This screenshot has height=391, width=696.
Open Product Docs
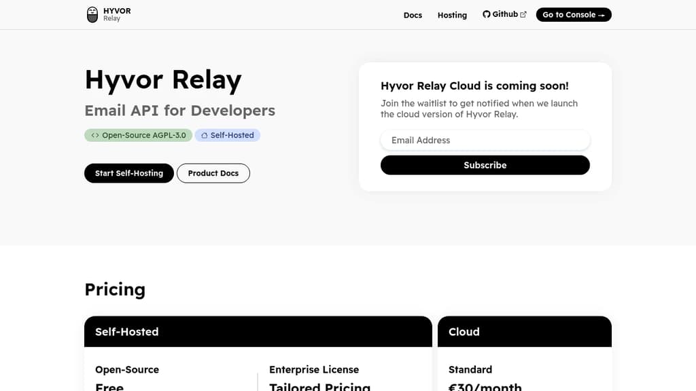click(x=213, y=173)
